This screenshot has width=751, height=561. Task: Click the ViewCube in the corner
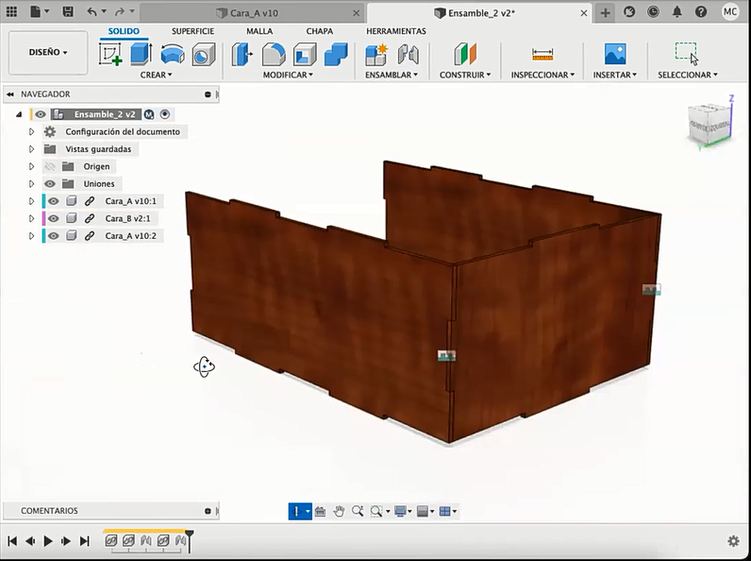709,124
